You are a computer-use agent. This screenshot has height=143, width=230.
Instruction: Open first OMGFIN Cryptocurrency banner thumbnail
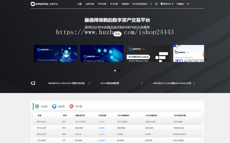(x=55, y=53)
